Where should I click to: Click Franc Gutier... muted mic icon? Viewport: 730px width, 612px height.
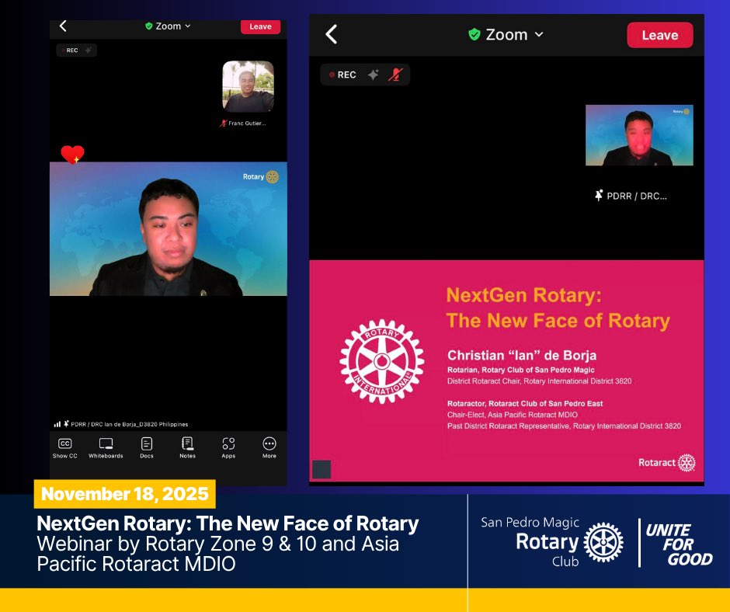pos(224,123)
